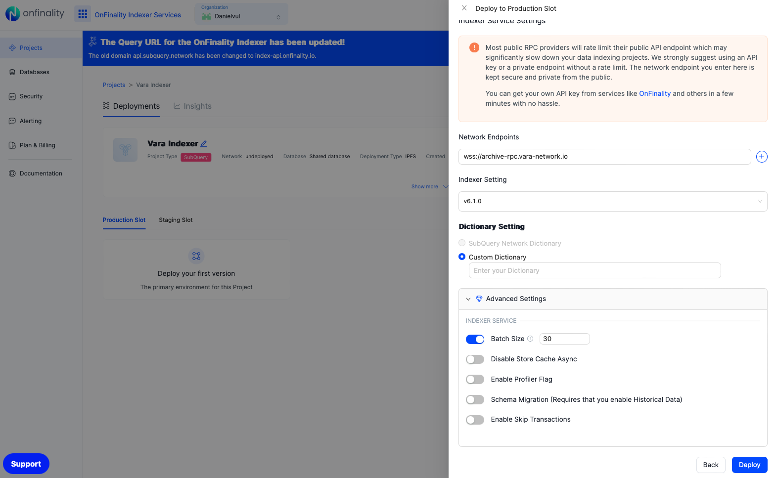Turn off the Batch Size toggle

click(475, 339)
